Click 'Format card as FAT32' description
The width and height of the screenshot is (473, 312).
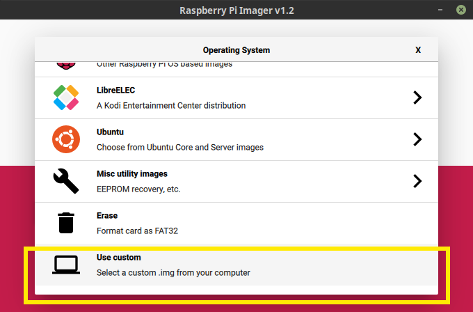tap(137, 231)
